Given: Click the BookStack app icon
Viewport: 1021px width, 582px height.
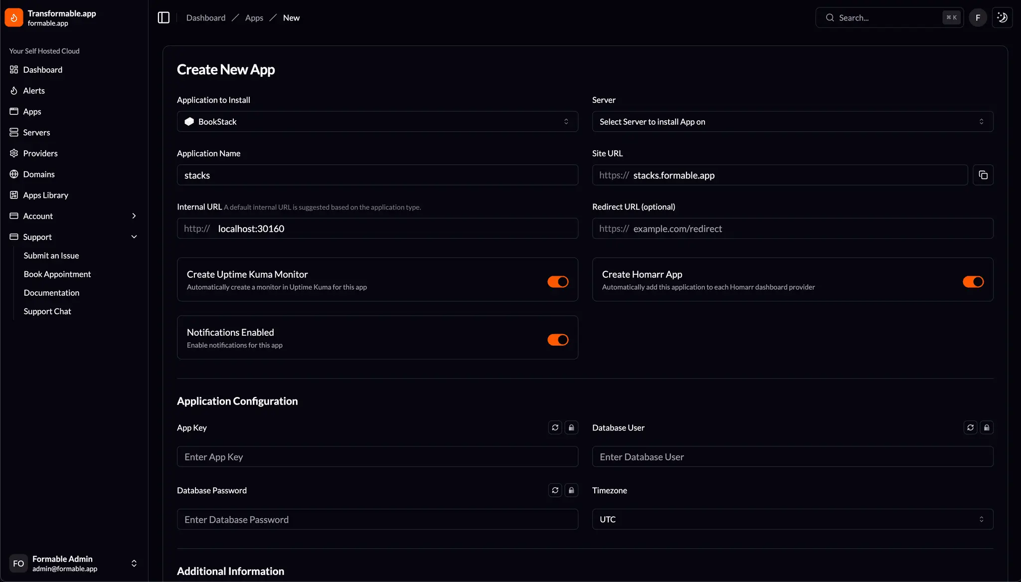Looking at the screenshot, I should coord(189,121).
